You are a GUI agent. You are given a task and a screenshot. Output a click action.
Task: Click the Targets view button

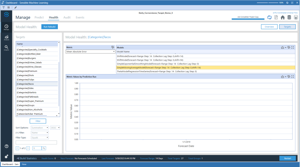tap(287, 27)
